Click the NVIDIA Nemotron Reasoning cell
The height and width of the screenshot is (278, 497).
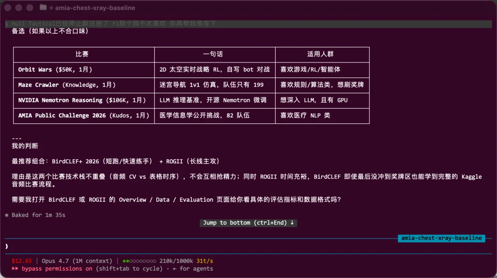[x=84, y=100]
